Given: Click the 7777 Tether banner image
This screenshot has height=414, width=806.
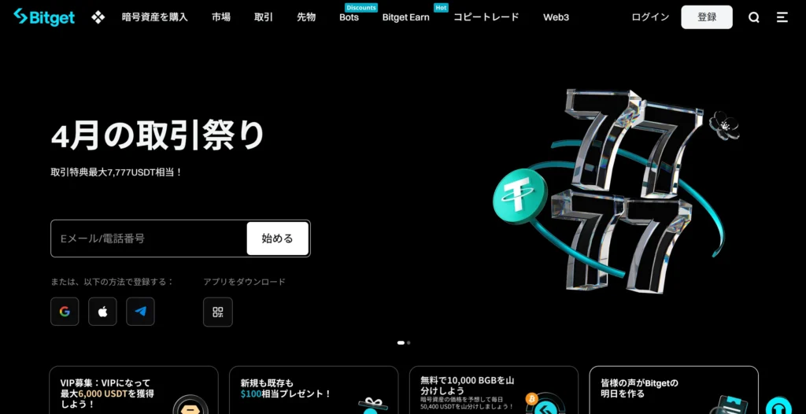Looking at the screenshot, I should click(x=615, y=191).
